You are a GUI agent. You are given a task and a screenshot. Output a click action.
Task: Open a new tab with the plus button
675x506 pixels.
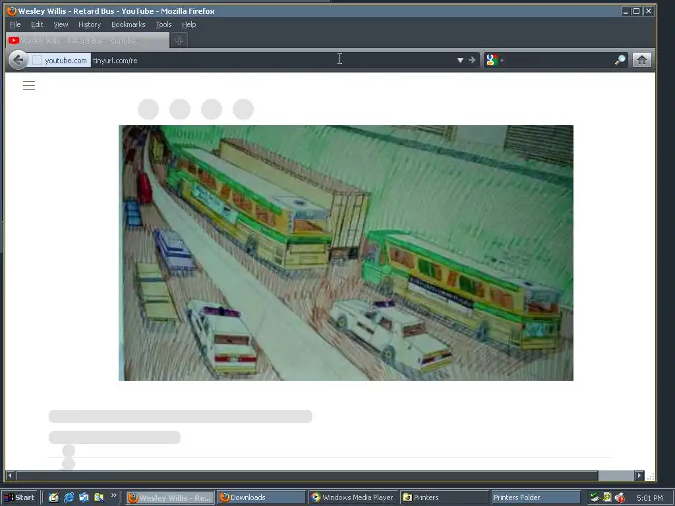179,40
